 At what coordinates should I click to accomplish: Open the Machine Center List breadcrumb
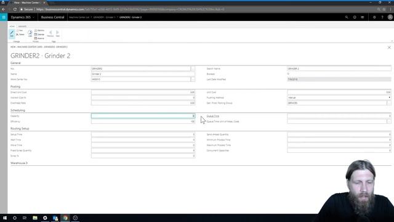coord(79,17)
